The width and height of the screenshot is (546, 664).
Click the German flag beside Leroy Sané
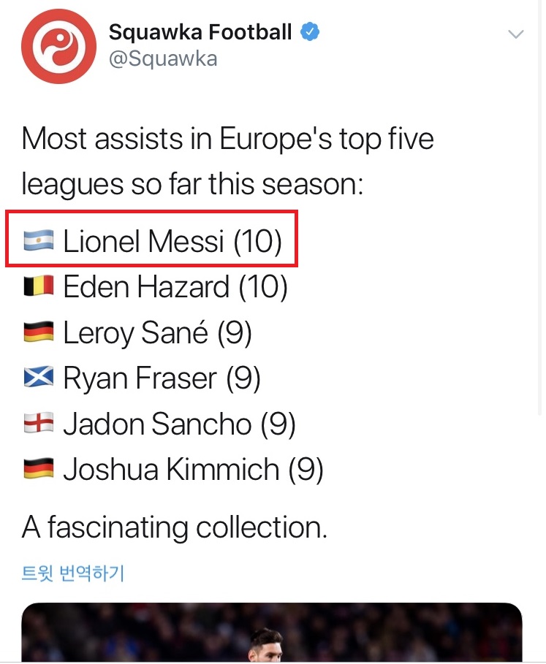tap(39, 333)
